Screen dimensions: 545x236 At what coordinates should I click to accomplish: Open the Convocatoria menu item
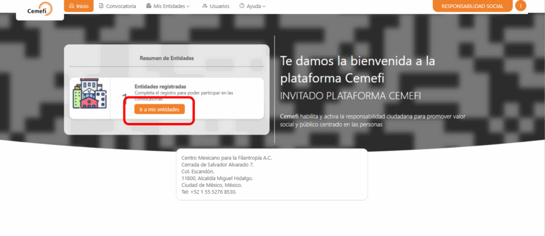[121, 6]
